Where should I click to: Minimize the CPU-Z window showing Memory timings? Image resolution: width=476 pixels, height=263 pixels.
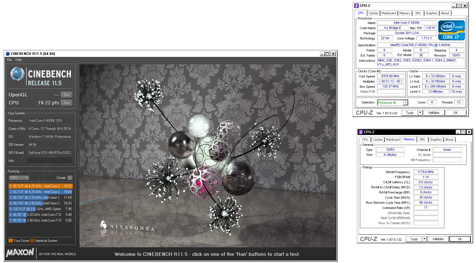pyautogui.click(x=458, y=132)
